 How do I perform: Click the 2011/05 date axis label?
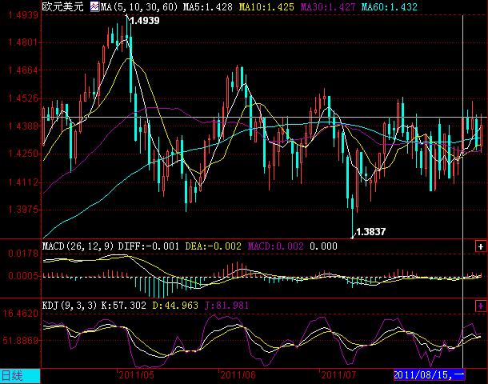tap(136, 375)
